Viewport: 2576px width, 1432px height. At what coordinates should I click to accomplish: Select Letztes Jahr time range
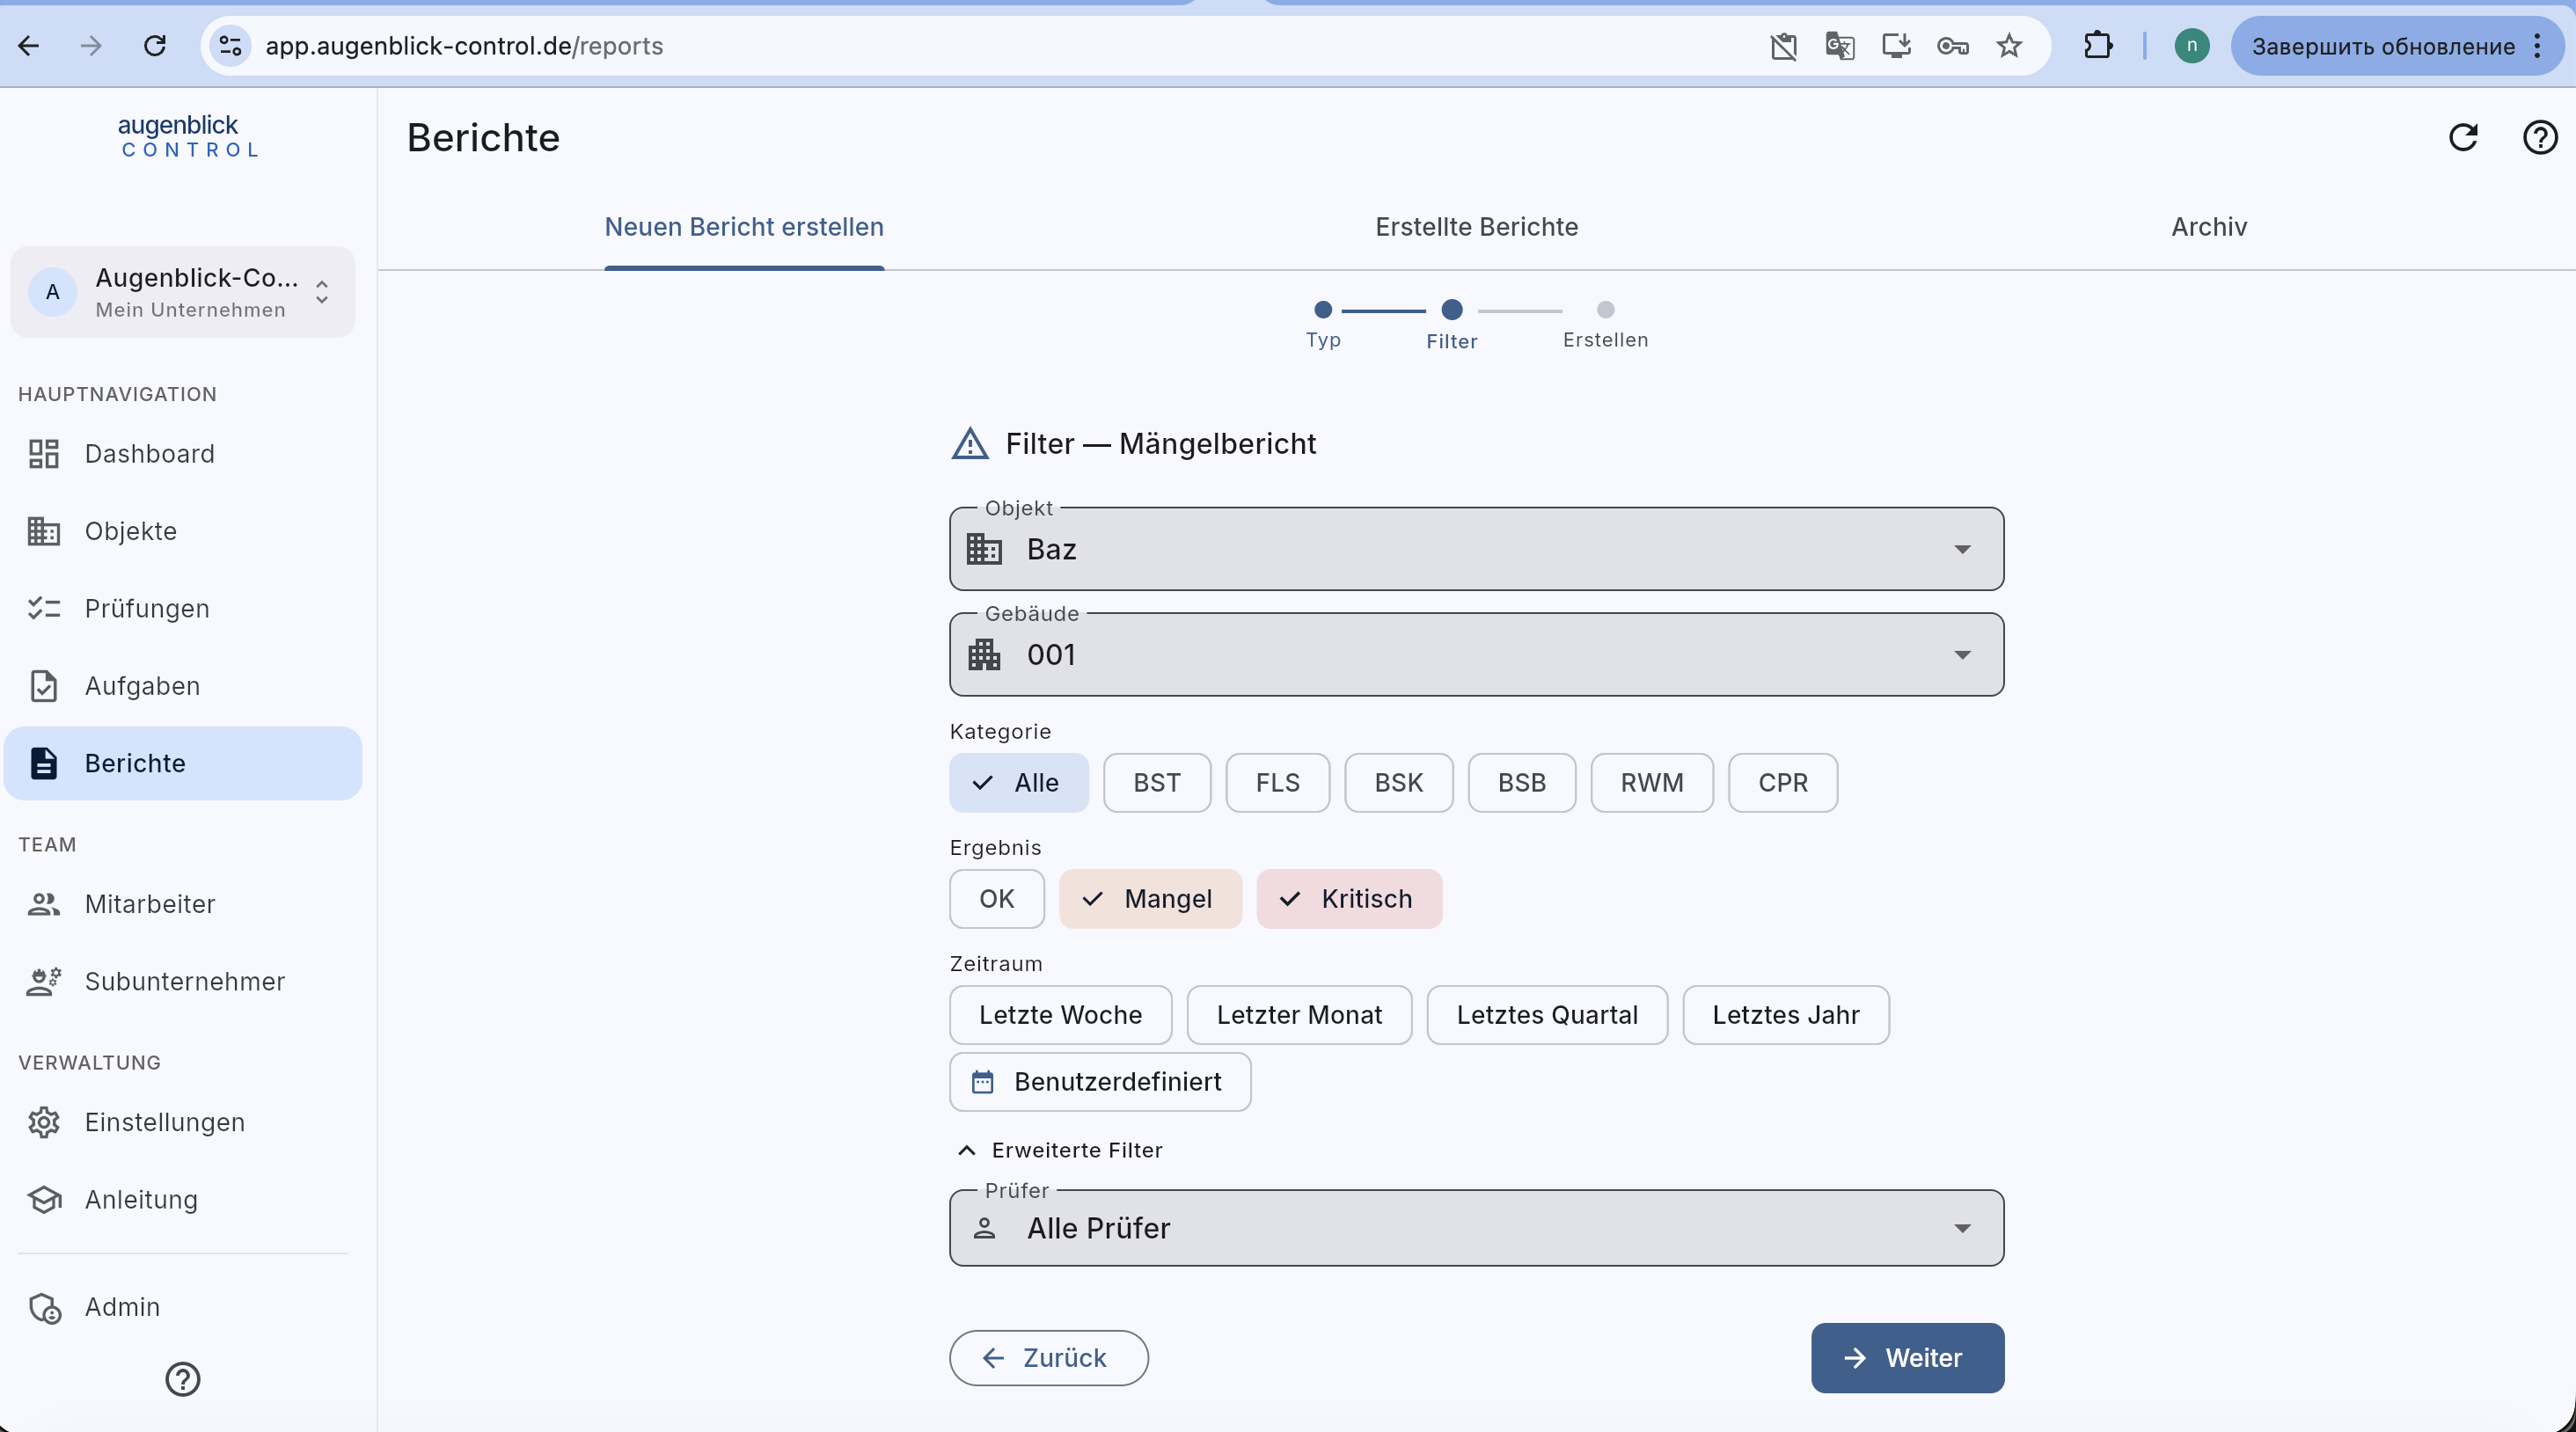[x=1785, y=1015]
